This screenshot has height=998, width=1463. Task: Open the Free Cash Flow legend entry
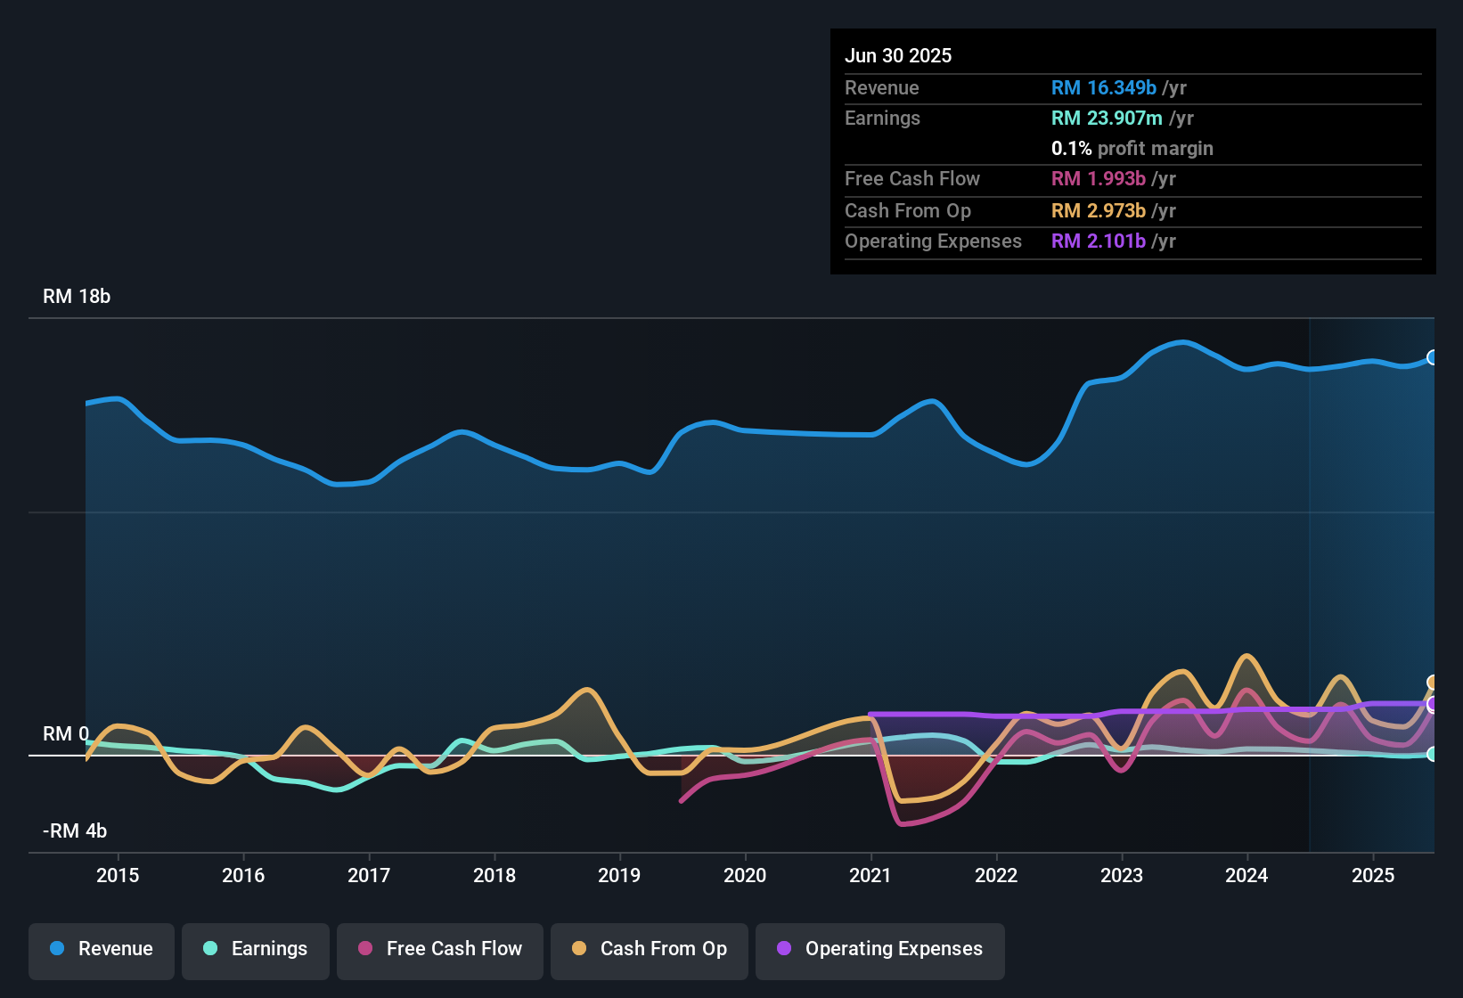pos(439,949)
